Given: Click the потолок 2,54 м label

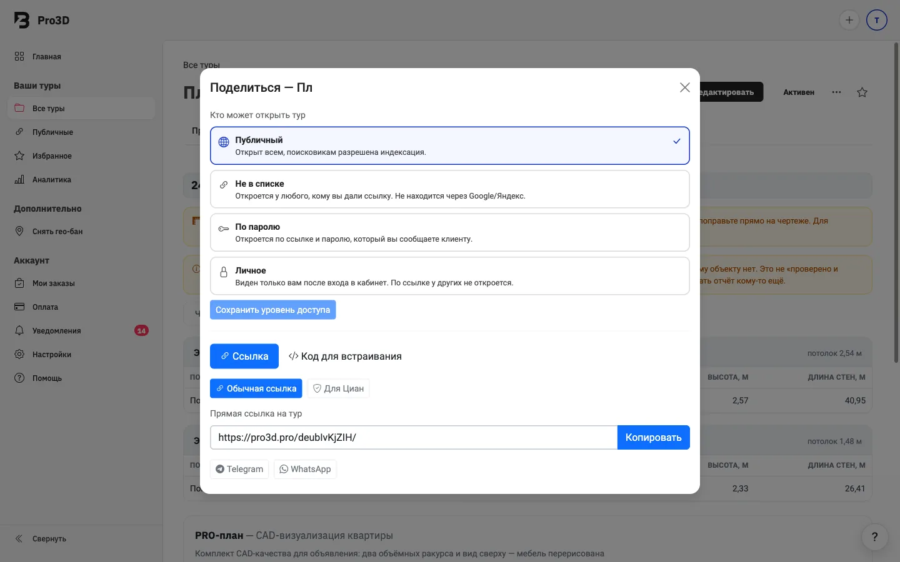Looking at the screenshot, I should click(x=834, y=353).
